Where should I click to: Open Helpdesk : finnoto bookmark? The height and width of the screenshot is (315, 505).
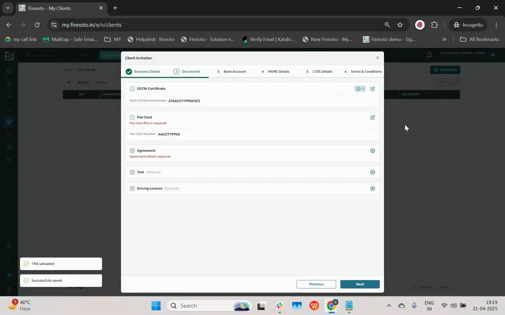pyautogui.click(x=151, y=40)
